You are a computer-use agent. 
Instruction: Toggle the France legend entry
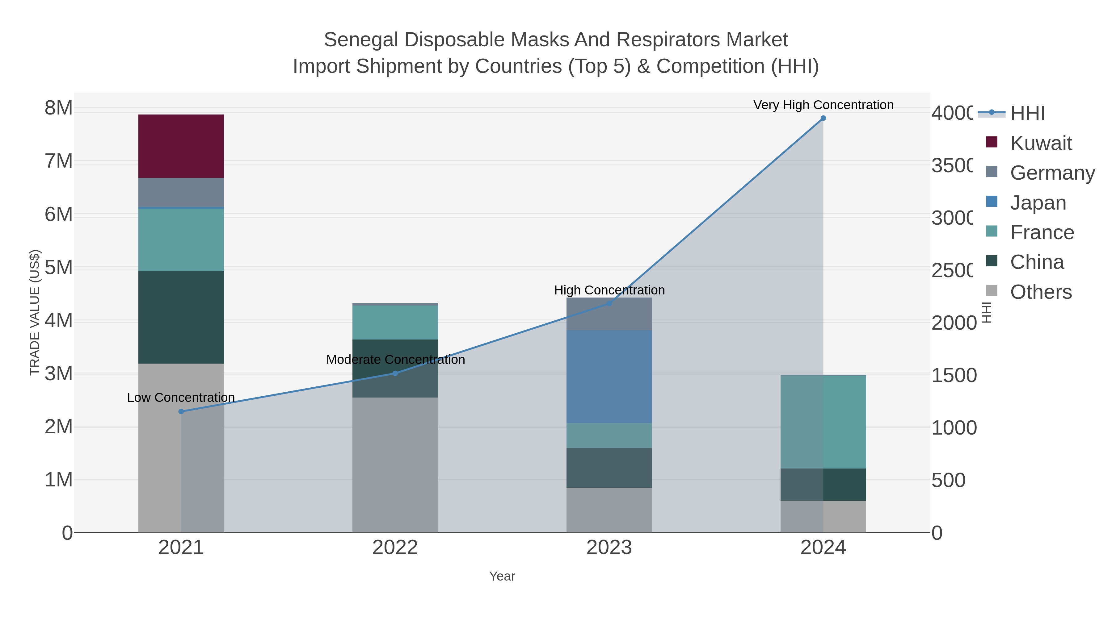[1030, 232]
